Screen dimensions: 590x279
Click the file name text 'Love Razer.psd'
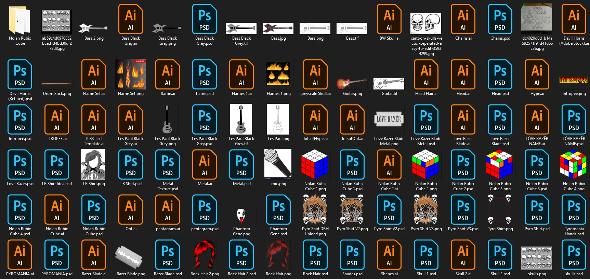[x=20, y=184]
